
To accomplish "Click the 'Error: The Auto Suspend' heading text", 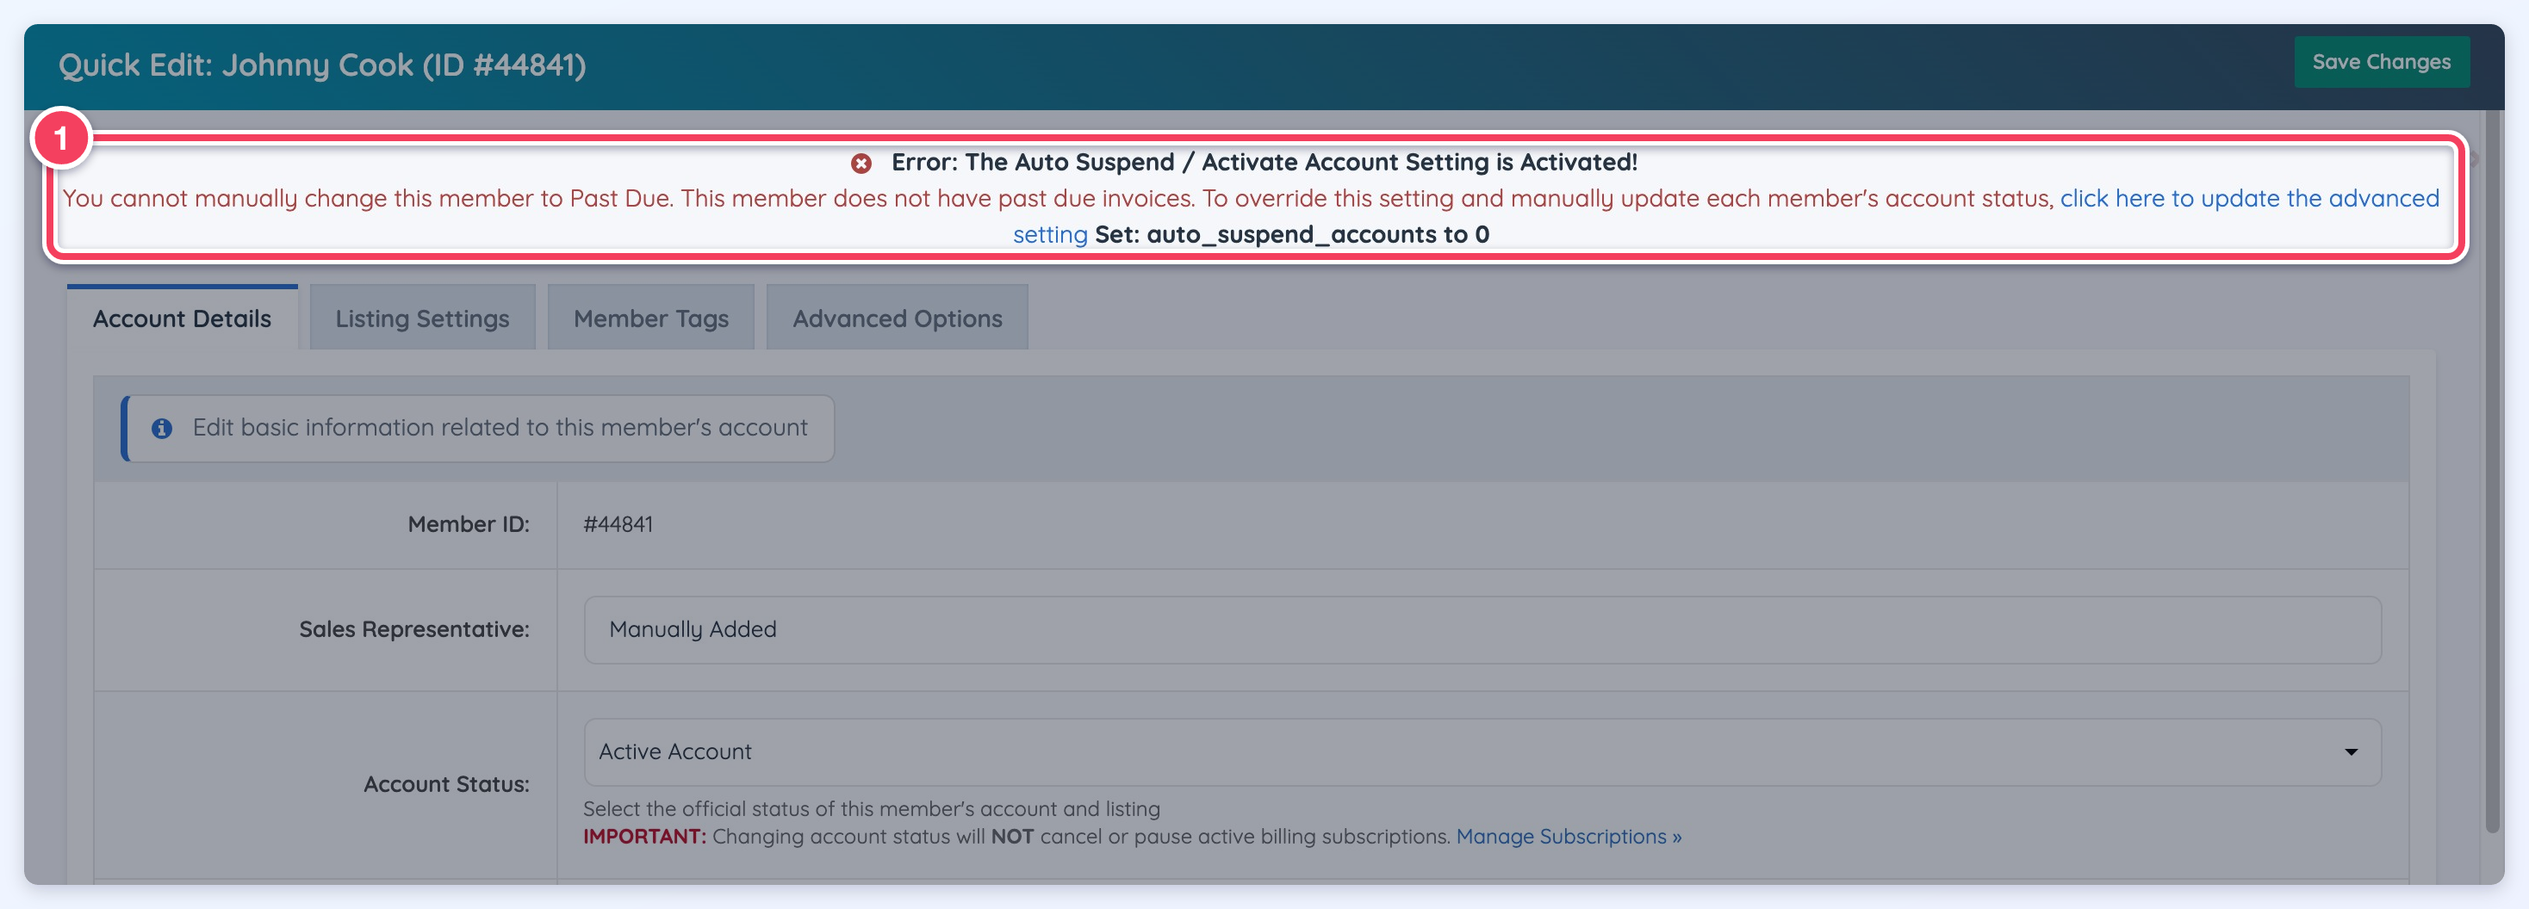I will click(1264, 162).
